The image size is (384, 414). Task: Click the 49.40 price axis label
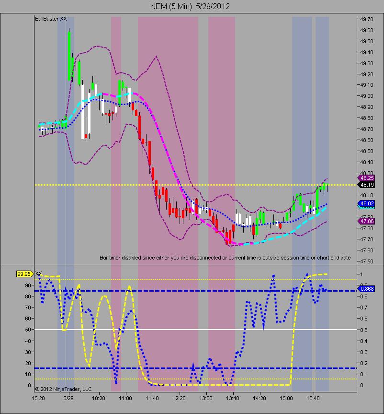[367, 52]
